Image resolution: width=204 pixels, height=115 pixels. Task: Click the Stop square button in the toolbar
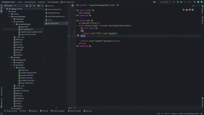tap(190, 2)
